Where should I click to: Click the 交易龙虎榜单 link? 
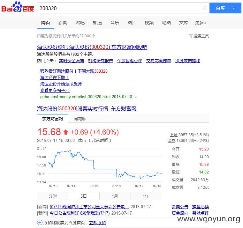click(x=159, y=61)
